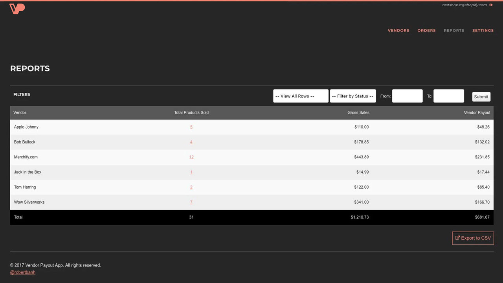Viewport: 503px width, 283px height.
Task: Click the From date input field
Action: coord(407,96)
